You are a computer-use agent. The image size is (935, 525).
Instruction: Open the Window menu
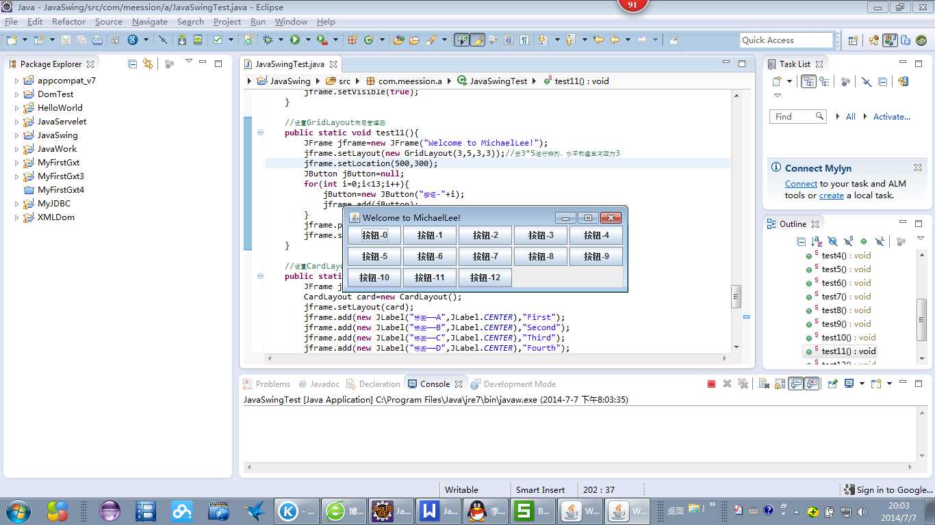click(x=291, y=21)
